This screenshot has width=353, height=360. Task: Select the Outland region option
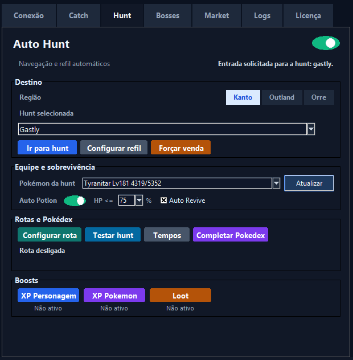tap(282, 97)
